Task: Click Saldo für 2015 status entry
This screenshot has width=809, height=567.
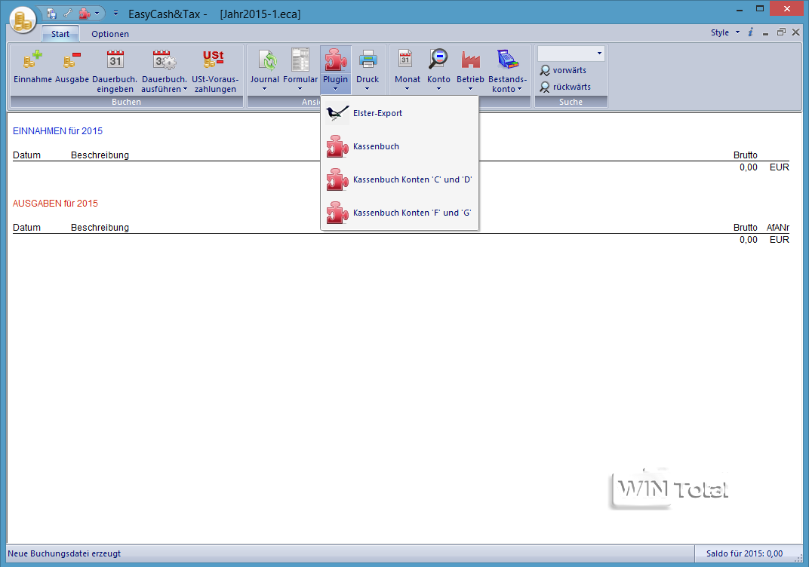Action: (x=744, y=553)
